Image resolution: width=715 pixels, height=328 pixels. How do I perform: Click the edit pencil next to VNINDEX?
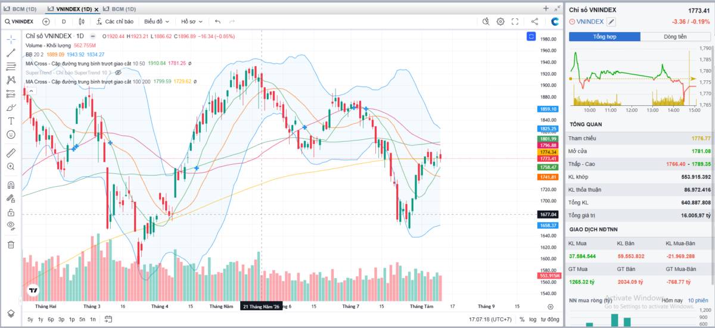(611, 21)
